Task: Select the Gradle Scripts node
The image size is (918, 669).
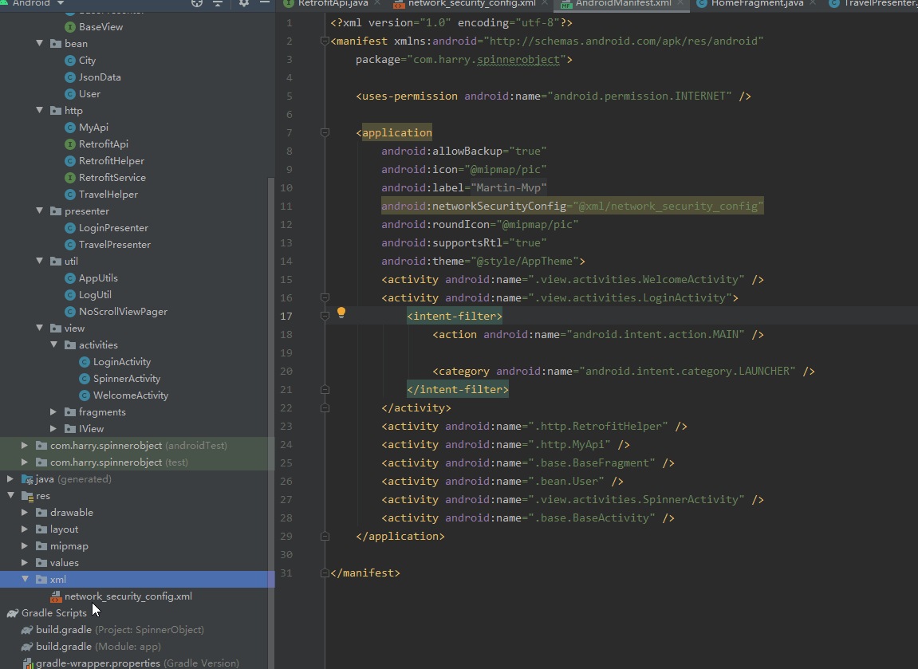Action: (x=54, y=613)
